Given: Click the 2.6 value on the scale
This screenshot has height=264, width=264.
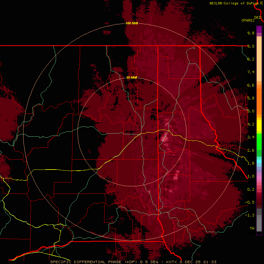Looking at the screenshot, I should tap(251, 150).
